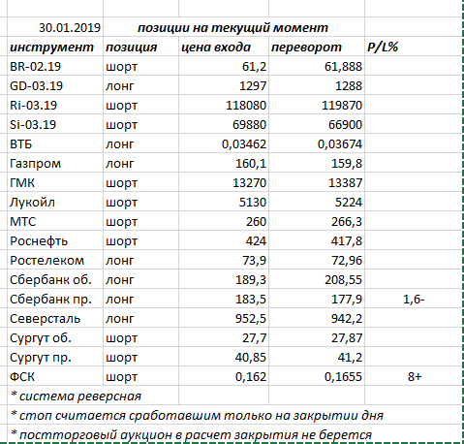Click the Ri-03.19 reversal value 119870
The image size is (464, 444).
point(317,105)
